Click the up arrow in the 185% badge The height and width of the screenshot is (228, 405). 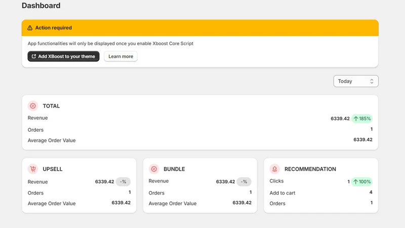(x=356, y=119)
